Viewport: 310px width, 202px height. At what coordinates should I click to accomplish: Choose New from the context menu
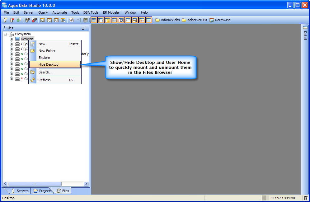(55, 44)
